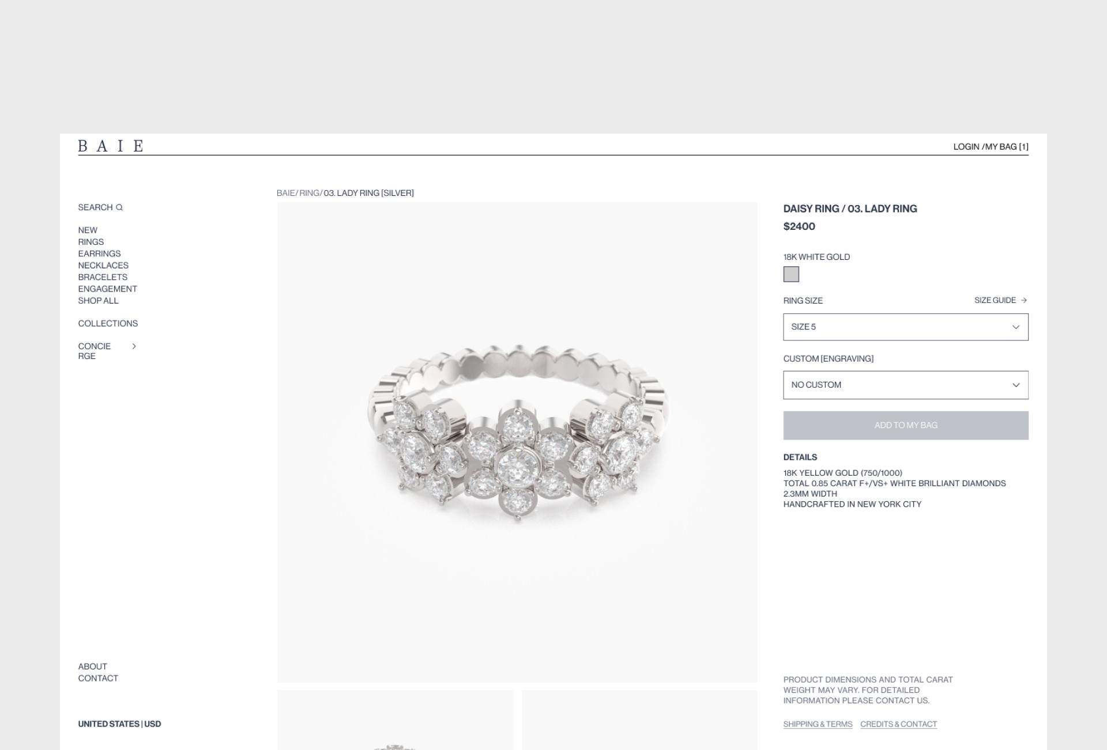Screen dimensions: 1107x750
Task: View Collections in the sidebar
Action: (x=108, y=324)
